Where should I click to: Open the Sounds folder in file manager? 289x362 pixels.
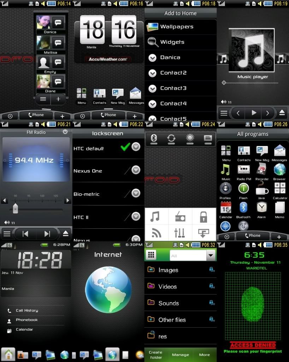[x=181, y=303]
